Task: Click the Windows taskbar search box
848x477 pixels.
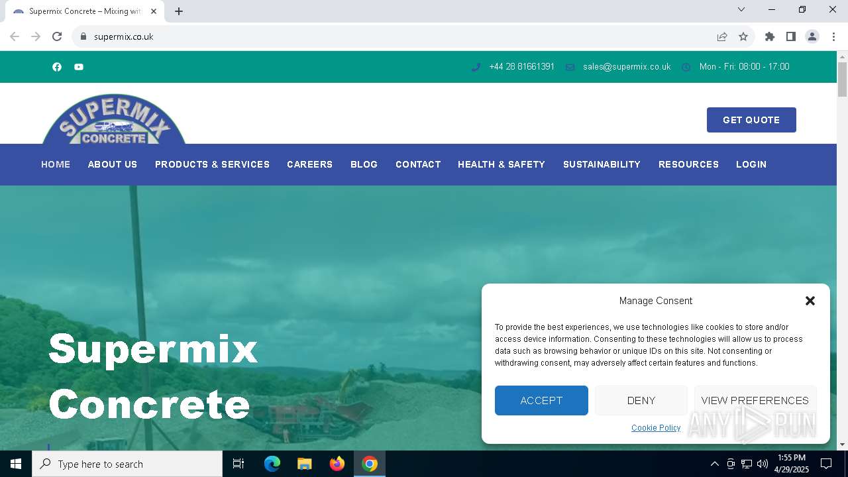Action: pos(127,464)
